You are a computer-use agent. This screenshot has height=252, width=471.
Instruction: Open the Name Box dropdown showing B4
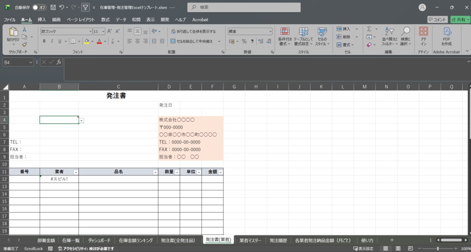coord(31,62)
